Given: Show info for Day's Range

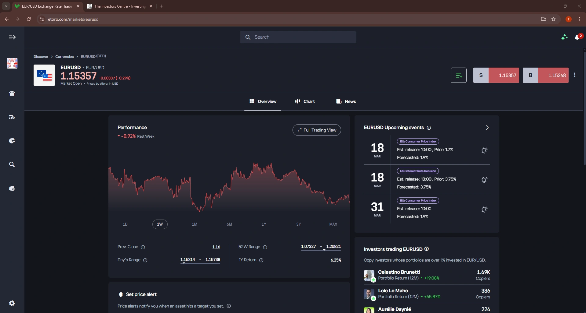Looking at the screenshot, I should (x=145, y=260).
